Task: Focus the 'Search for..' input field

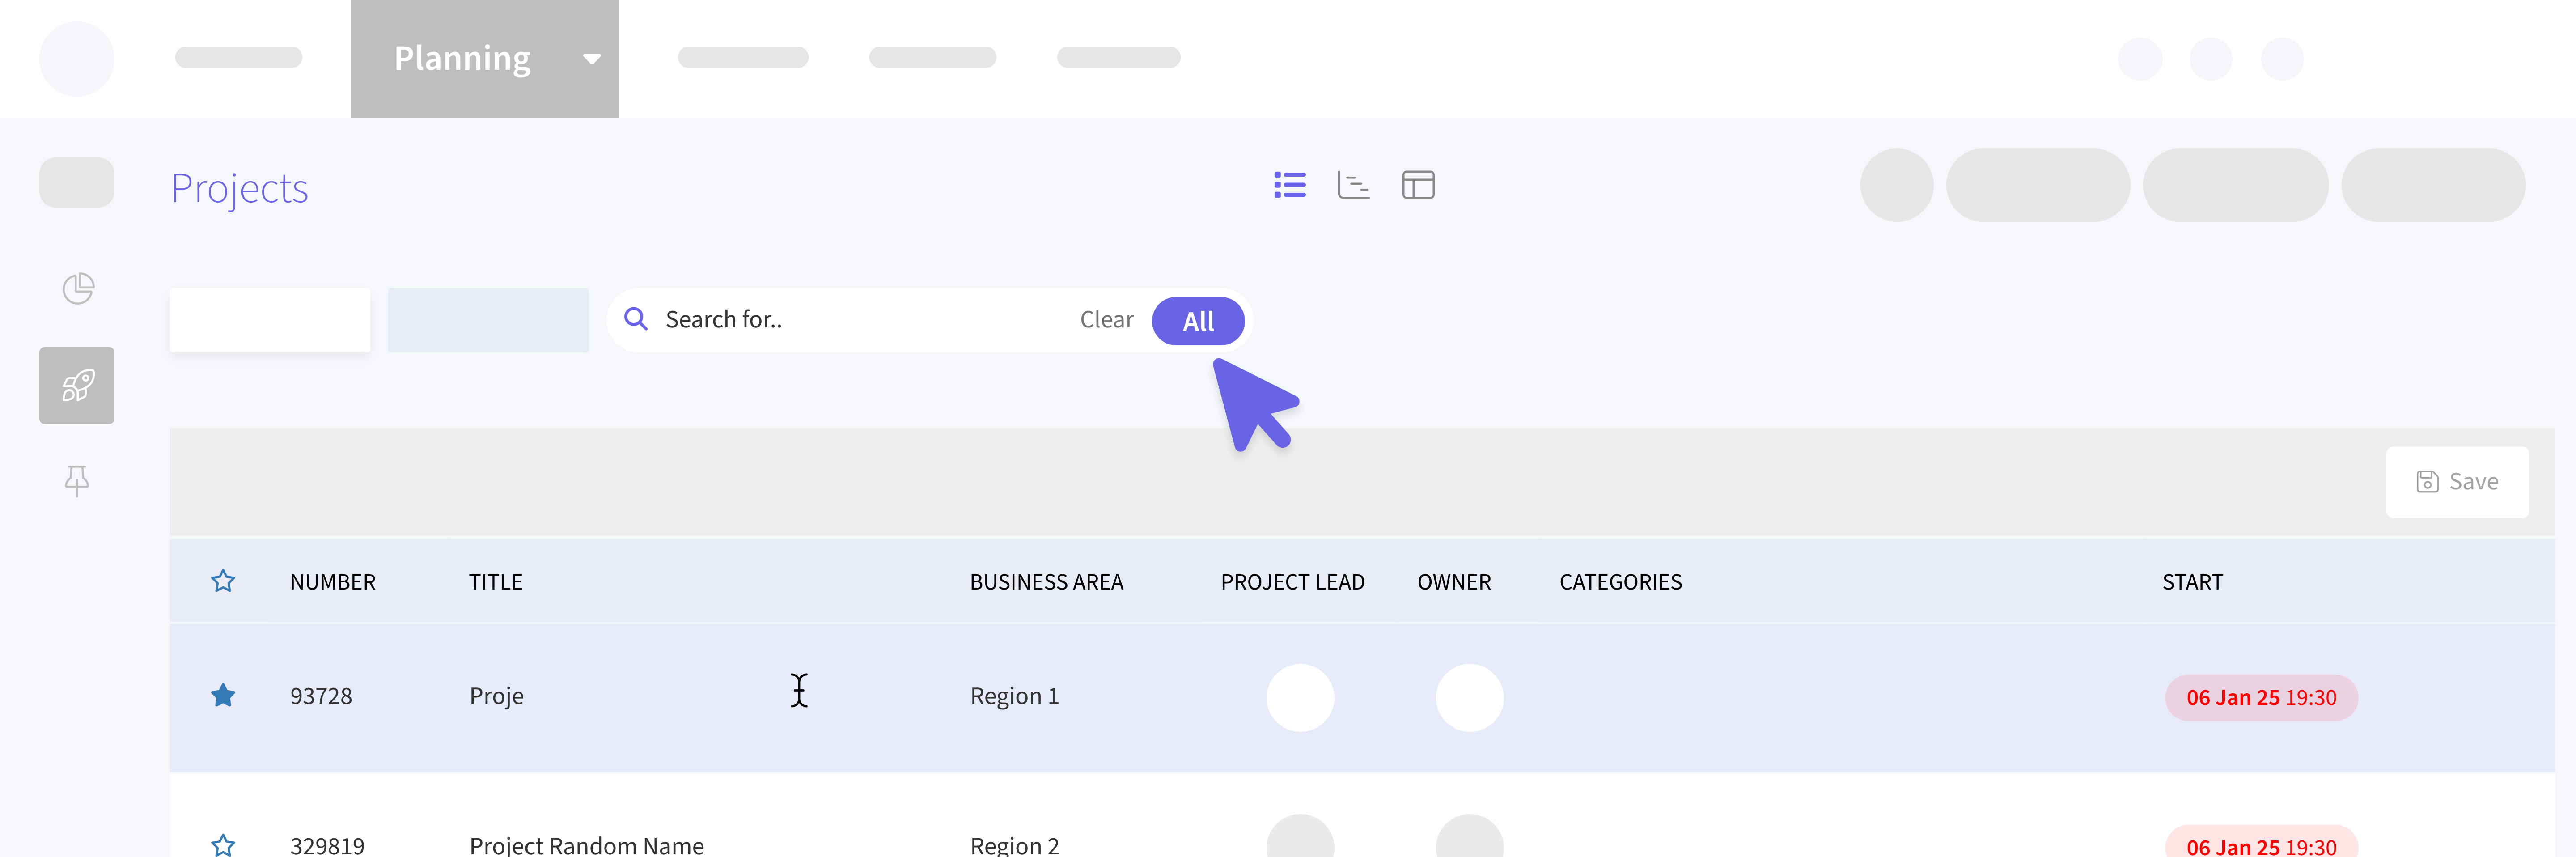Action: click(860, 320)
